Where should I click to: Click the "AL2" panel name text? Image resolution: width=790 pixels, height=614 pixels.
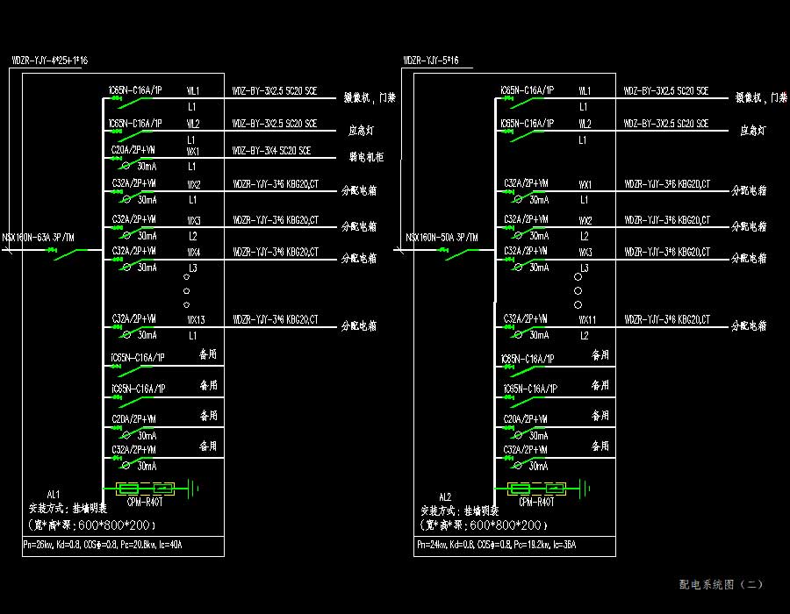(445, 497)
